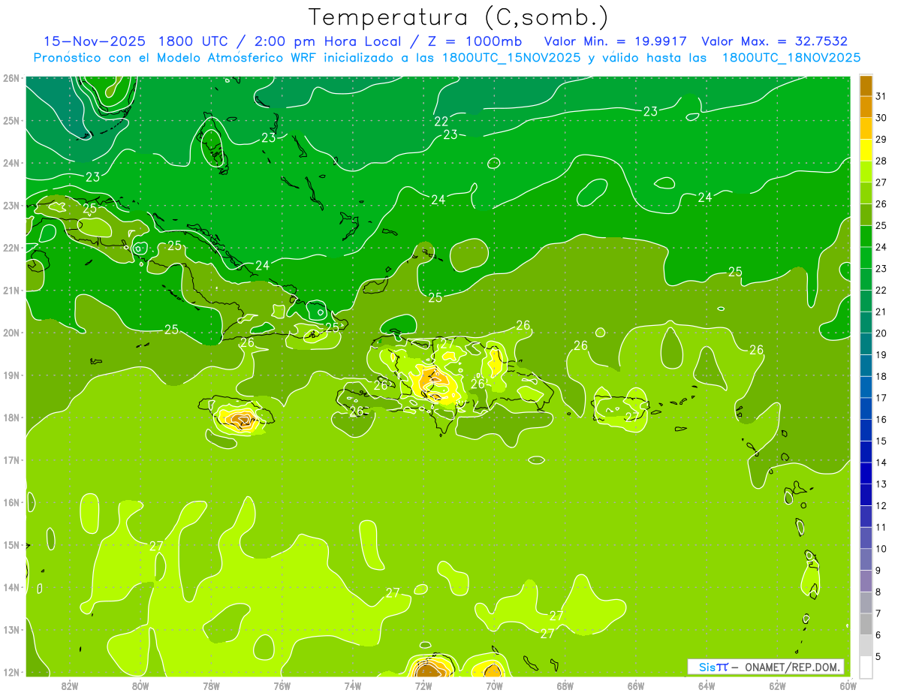Pick the dark orange swatch between 30 and 31
This screenshot has width=901, height=696.
tap(866, 107)
